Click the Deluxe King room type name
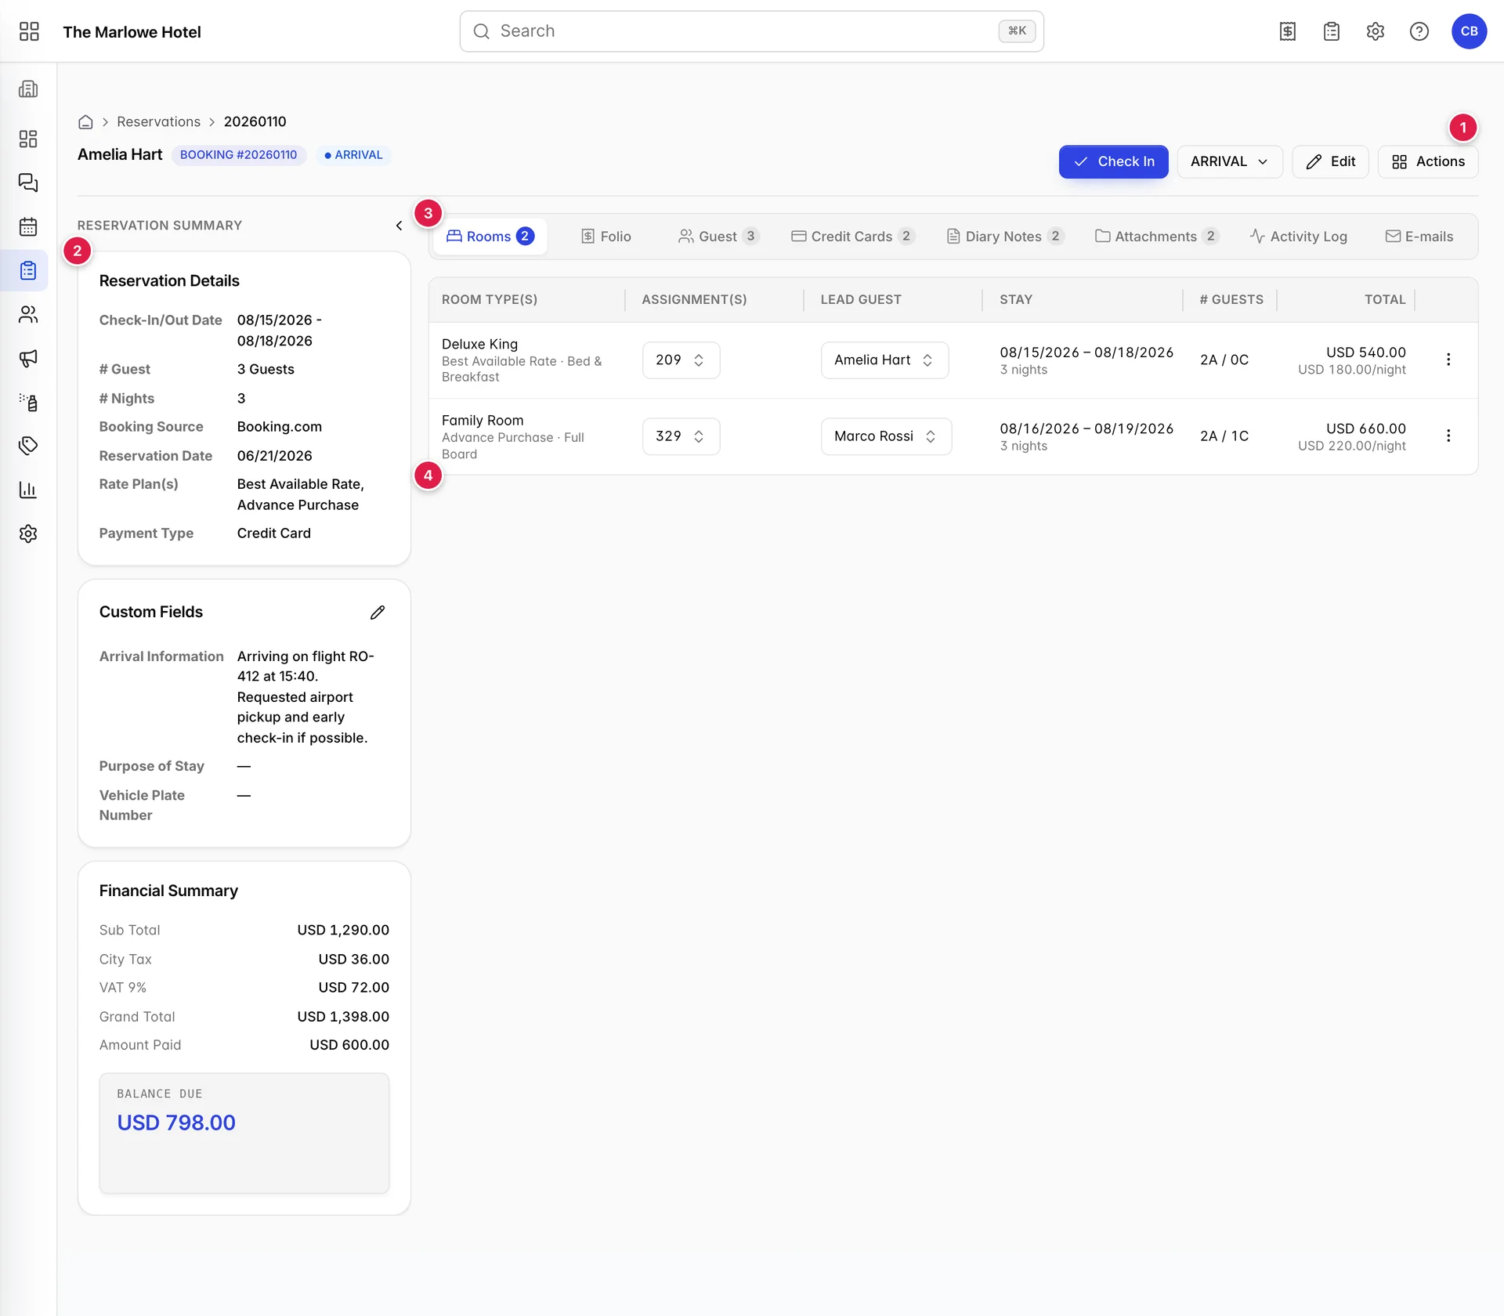Image resolution: width=1504 pixels, height=1316 pixels. (x=479, y=344)
